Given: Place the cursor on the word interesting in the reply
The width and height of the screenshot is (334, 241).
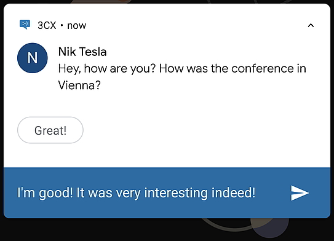Looking at the screenshot, I should click(176, 193).
